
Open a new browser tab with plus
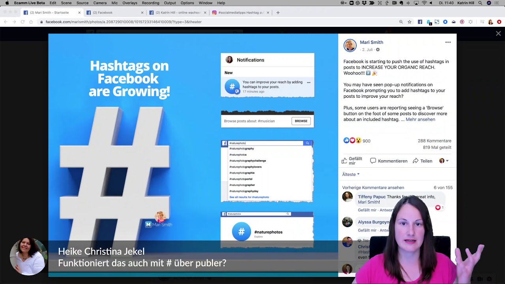278,13
